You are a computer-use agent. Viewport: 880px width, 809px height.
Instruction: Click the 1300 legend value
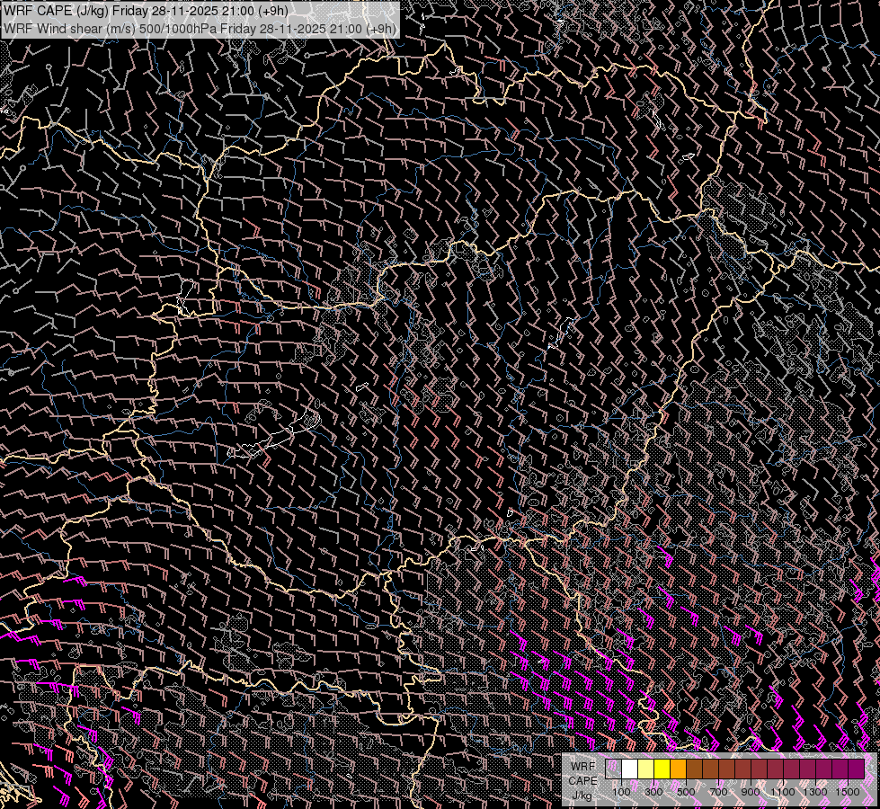(x=815, y=792)
